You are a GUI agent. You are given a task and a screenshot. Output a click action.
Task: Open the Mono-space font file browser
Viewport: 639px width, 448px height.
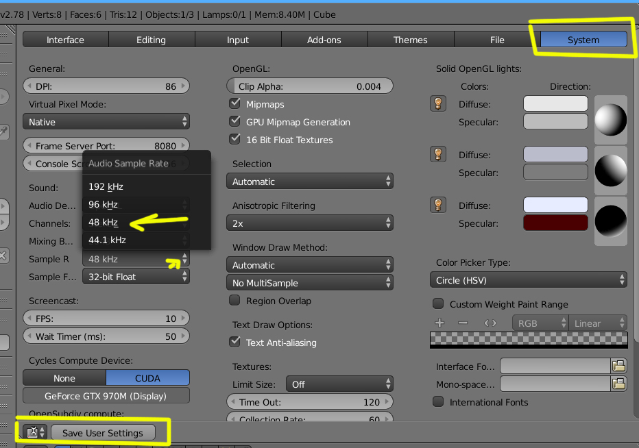tap(618, 384)
